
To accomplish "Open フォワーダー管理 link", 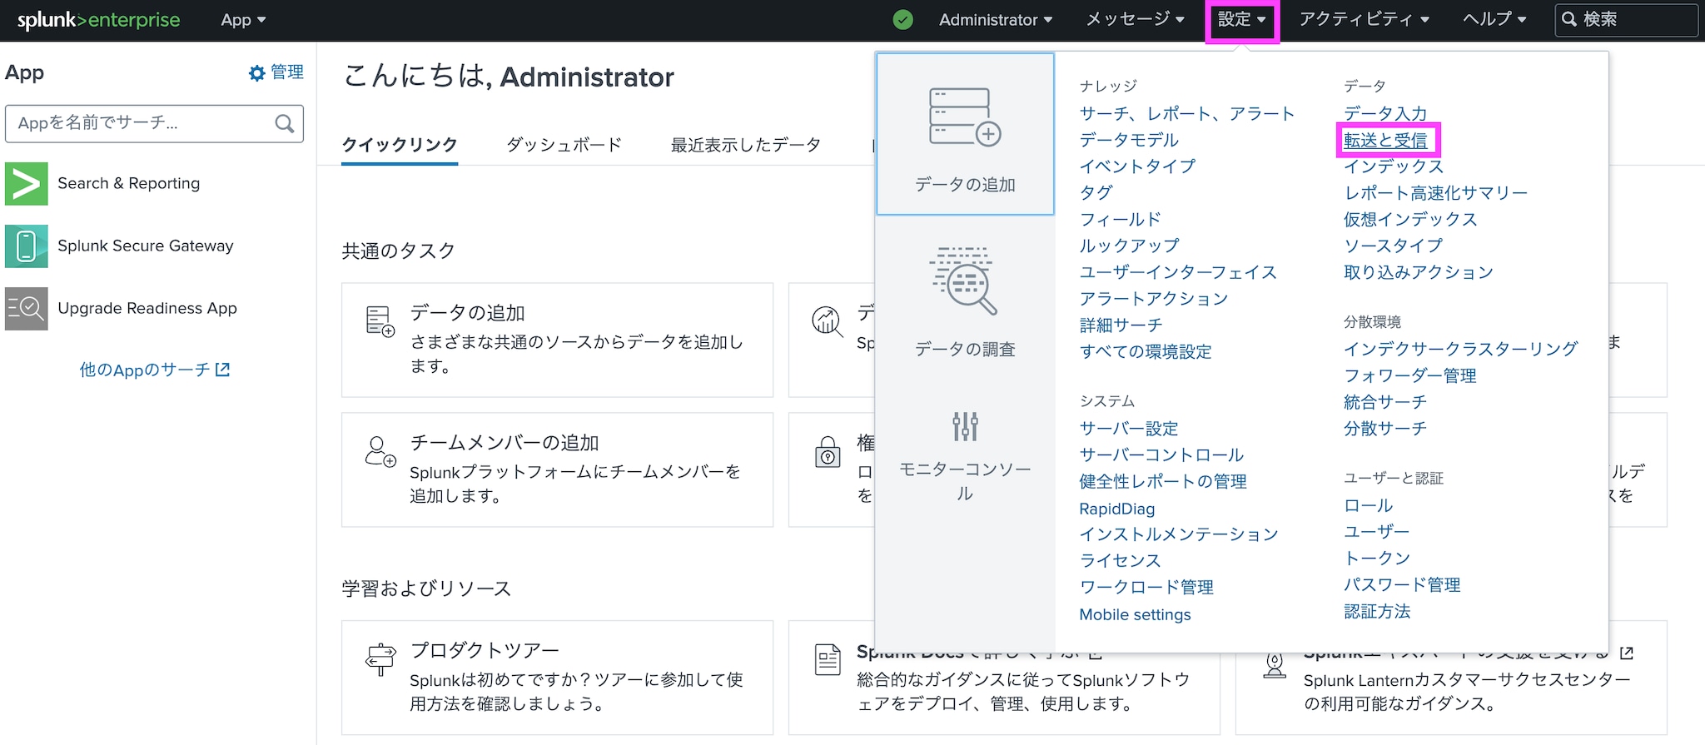I will [1410, 376].
